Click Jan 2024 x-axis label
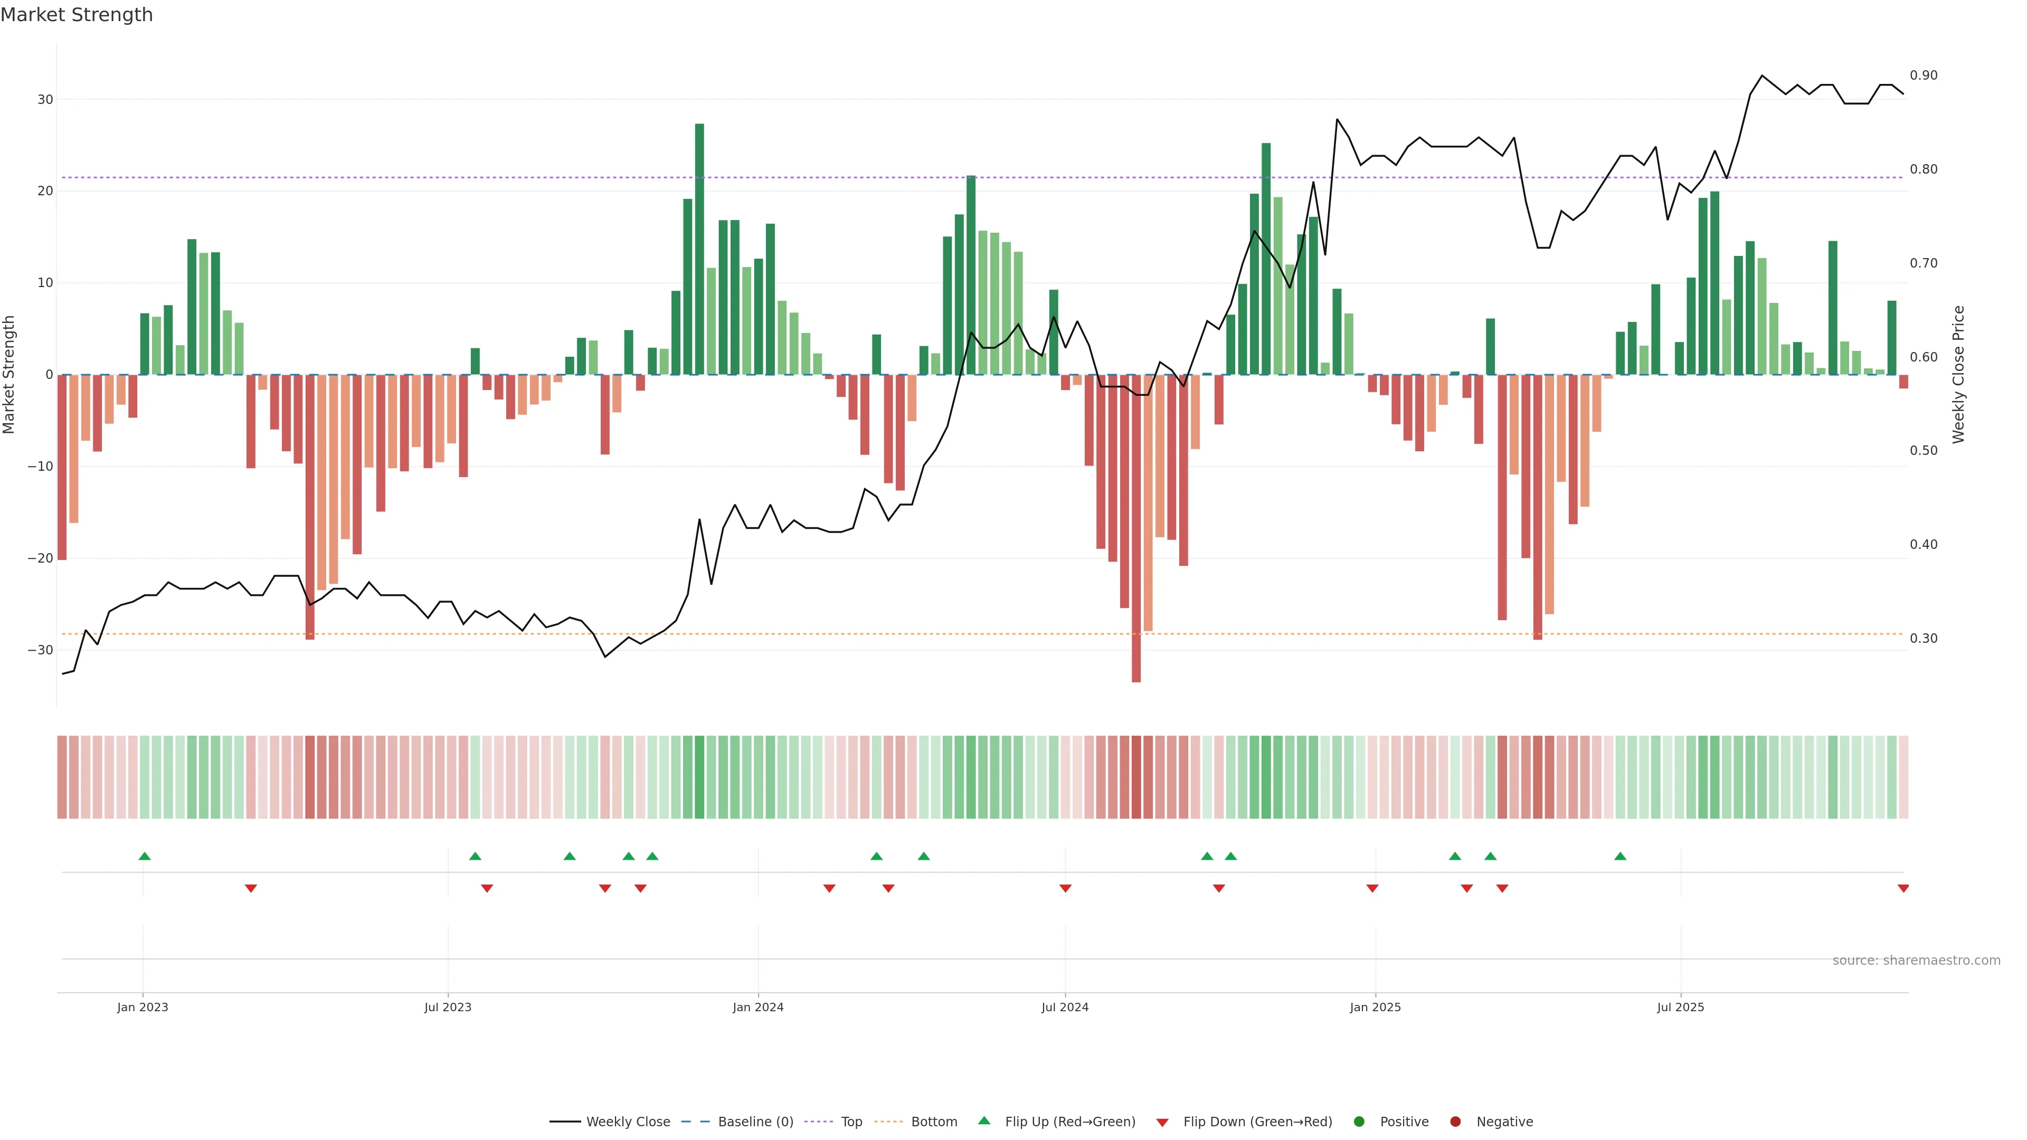The image size is (2027, 1140). [x=758, y=1007]
